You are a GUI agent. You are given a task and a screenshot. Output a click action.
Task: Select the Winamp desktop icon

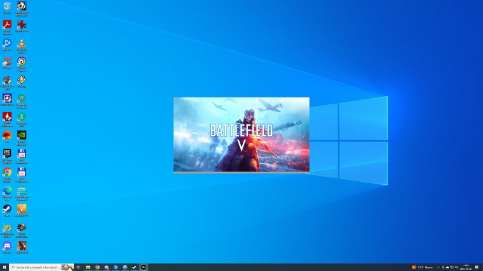(x=22, y=81)
